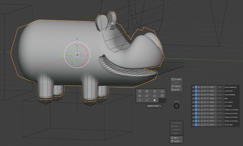
Task: Click the object icon of the 'oor linker' row
Action: 193,106
